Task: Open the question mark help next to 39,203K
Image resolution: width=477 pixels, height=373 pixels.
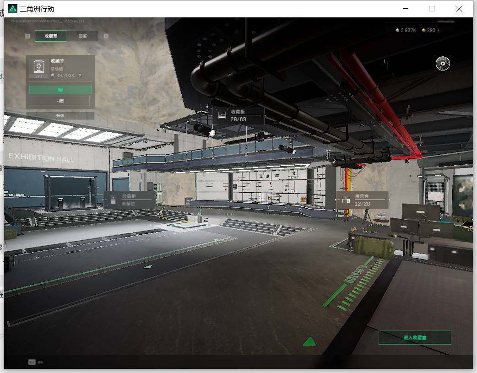Action: (80, 76)
